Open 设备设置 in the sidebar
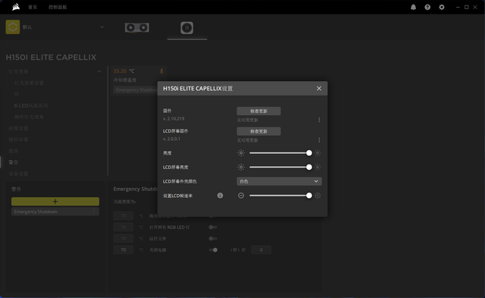Image resolution: width=485 pixels, height=298 pixels. (x=18, y=174)
